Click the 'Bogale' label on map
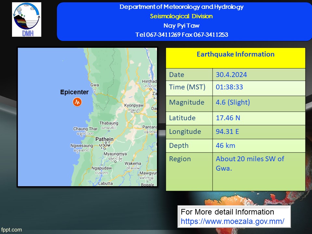The width and height of the screenshot is (312, 234). click(x=148, y=185)
